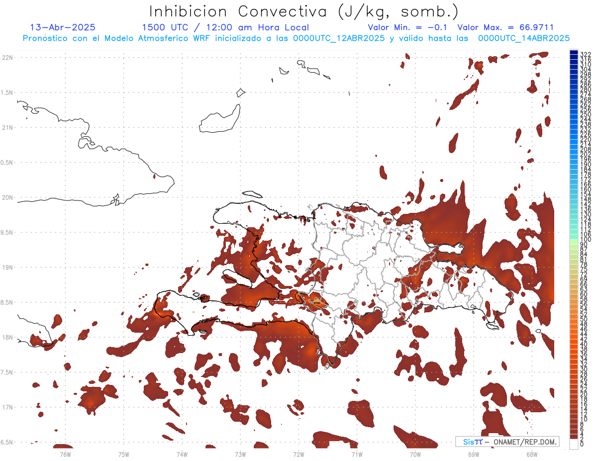Click the title 'Inhibicion Convectiva (J/kg, somb.)'
This screenshot has height=461, width=597.
click(x=304, y=11)
